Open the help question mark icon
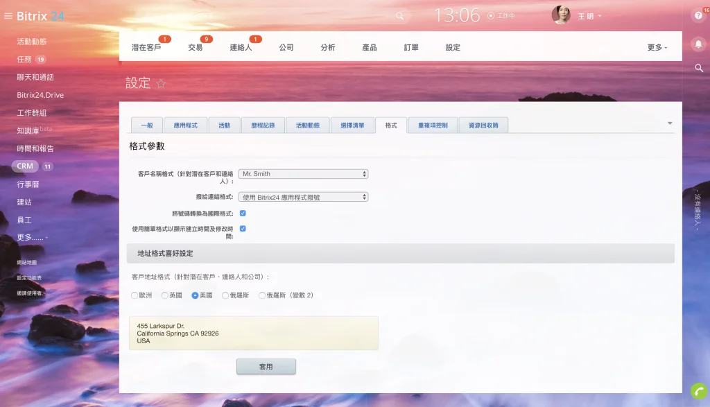This screenshot has width=710, height=407. [698, 16]
